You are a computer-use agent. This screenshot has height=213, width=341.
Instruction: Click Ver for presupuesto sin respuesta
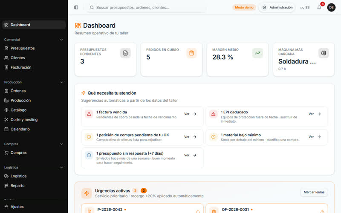tap(190, 155)
